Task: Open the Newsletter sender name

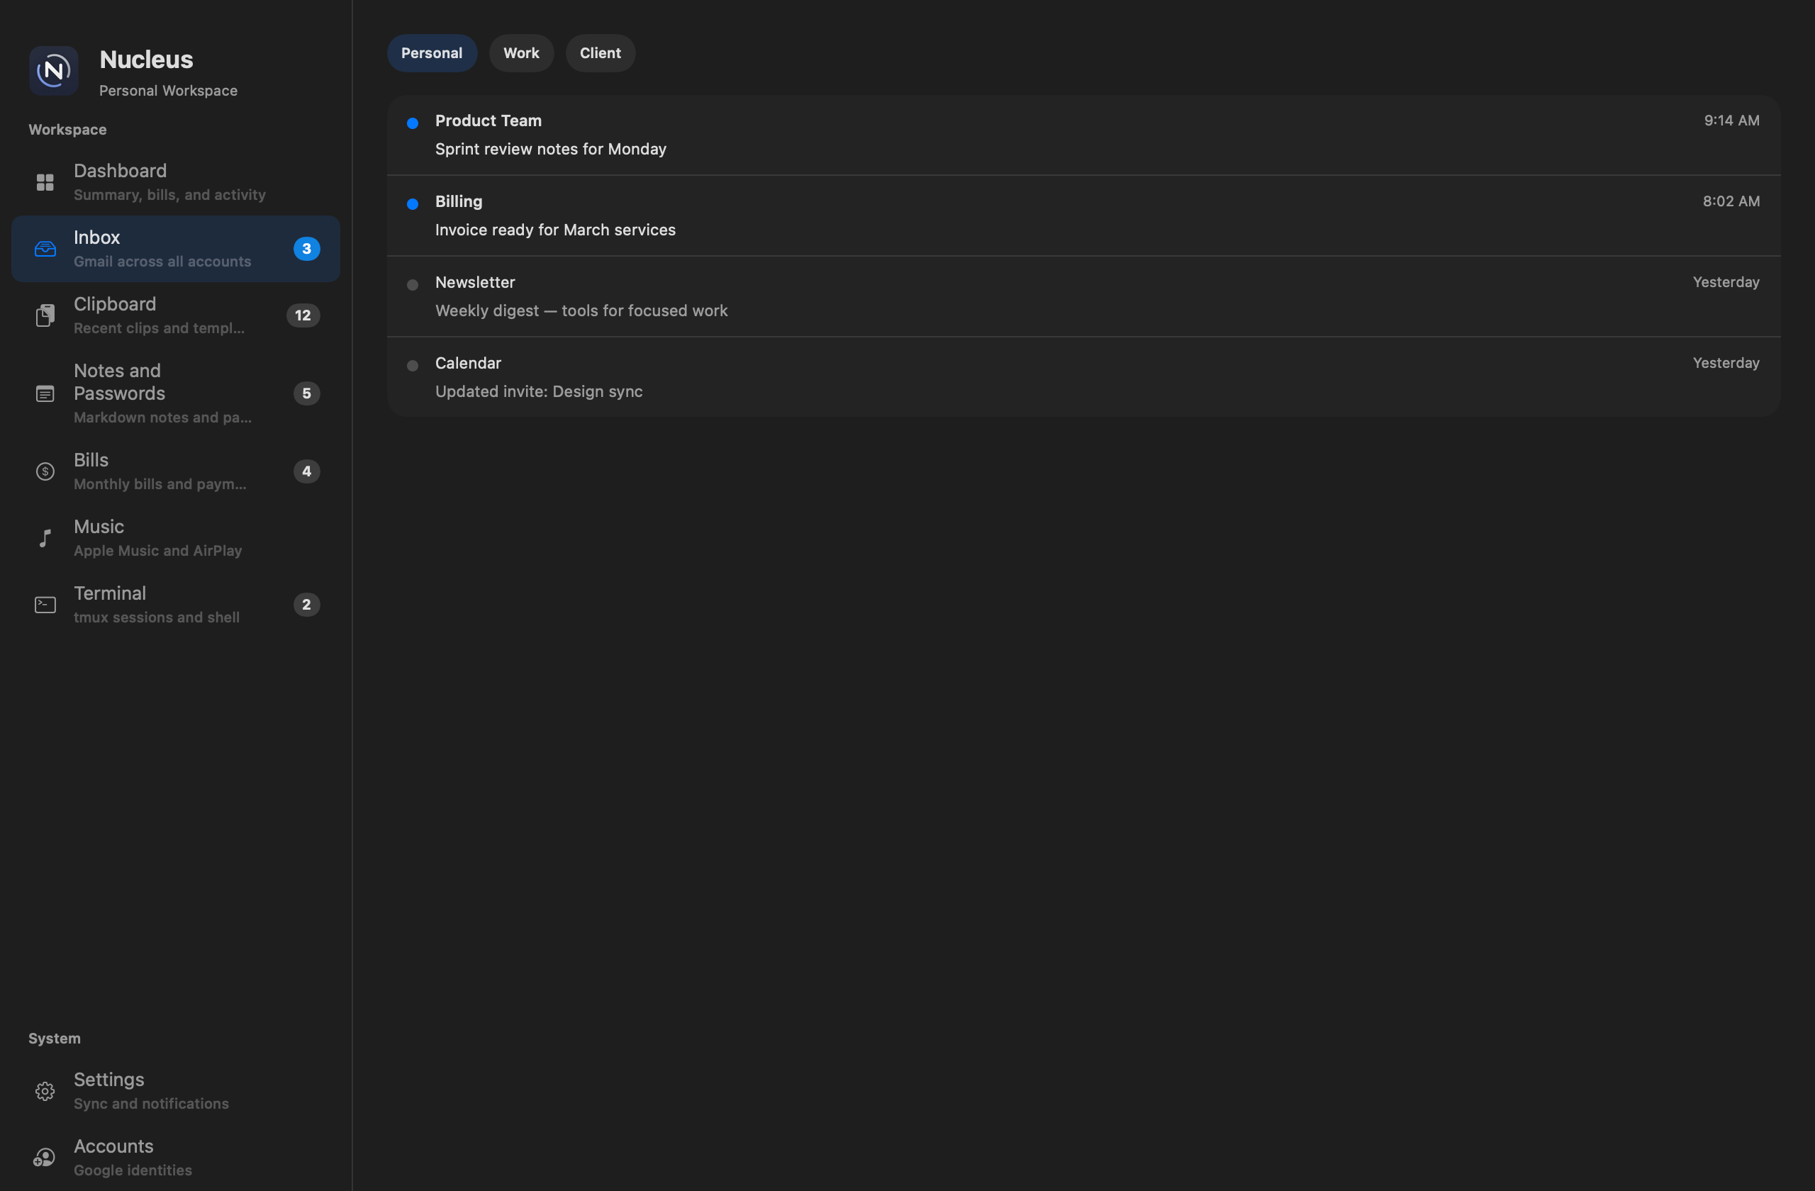Action: tap(475, 282)
